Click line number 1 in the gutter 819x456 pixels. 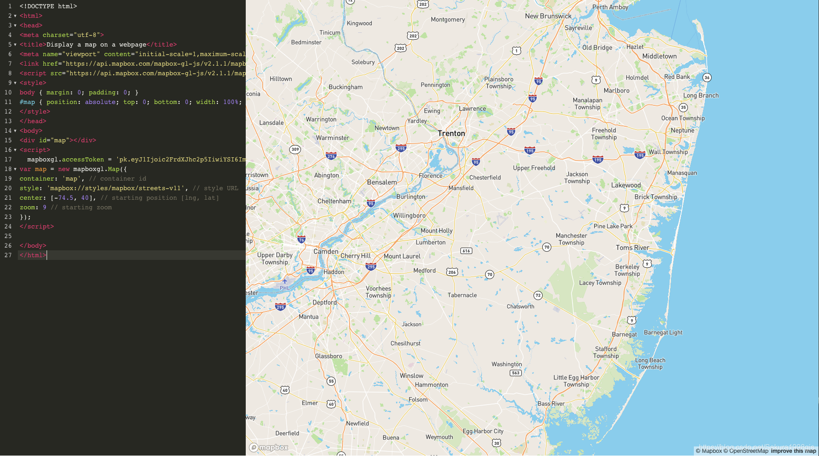coord(10,6)
